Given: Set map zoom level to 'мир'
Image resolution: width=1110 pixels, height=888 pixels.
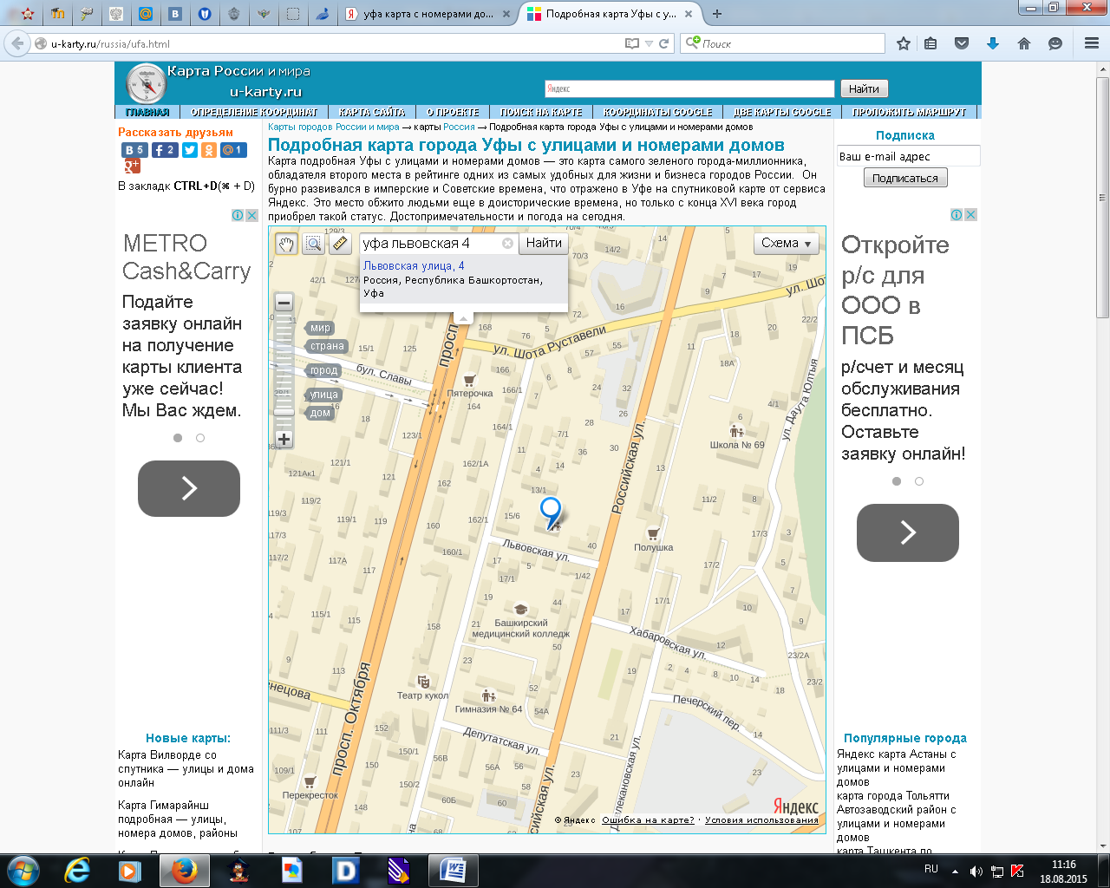Looking at the screenshot, I should 320,328.
